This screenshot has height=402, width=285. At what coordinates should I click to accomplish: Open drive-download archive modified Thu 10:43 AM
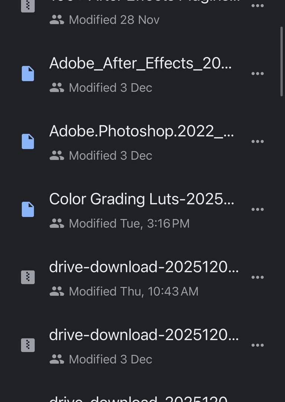tap(144, 267)
